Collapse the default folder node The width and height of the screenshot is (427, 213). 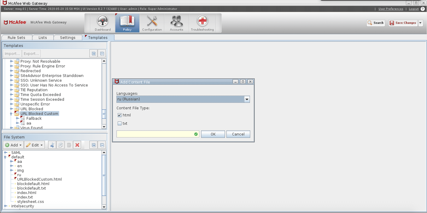pyautogui.click(x=5, y=157)
